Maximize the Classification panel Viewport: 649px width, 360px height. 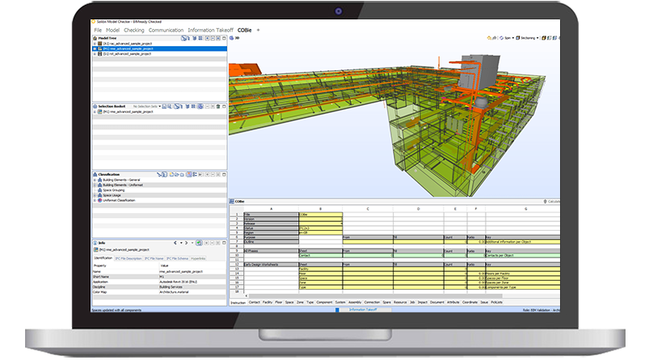224,174
